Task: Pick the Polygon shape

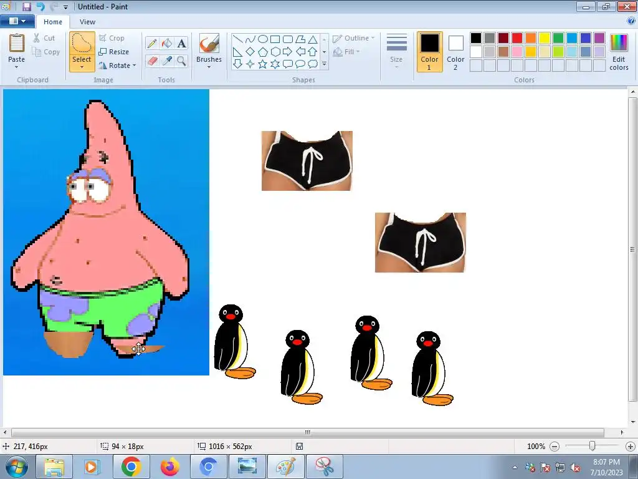Action: point(300,39)
